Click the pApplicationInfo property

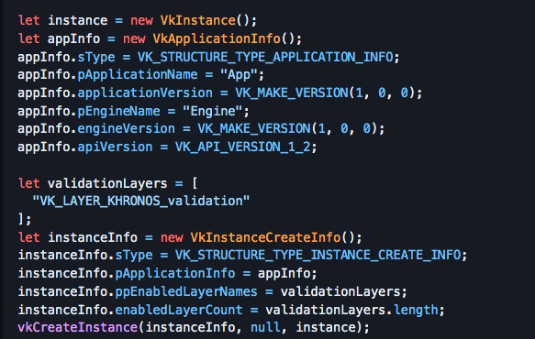coord(175,273)
